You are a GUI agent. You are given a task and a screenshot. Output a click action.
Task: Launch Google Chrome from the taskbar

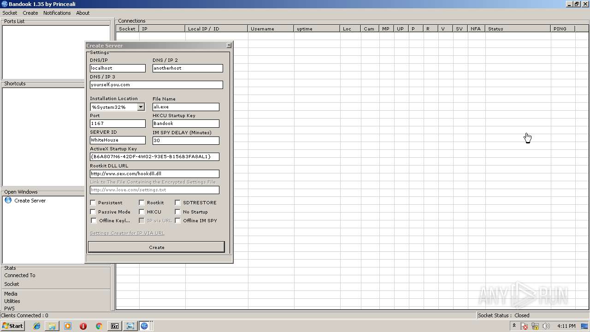coord(99,326)
